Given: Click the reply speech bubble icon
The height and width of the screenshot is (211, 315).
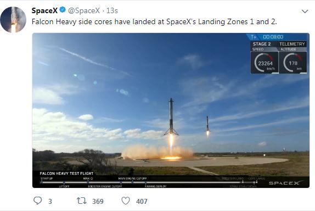Looking at the screenshot, I should (x=37, y=201).
